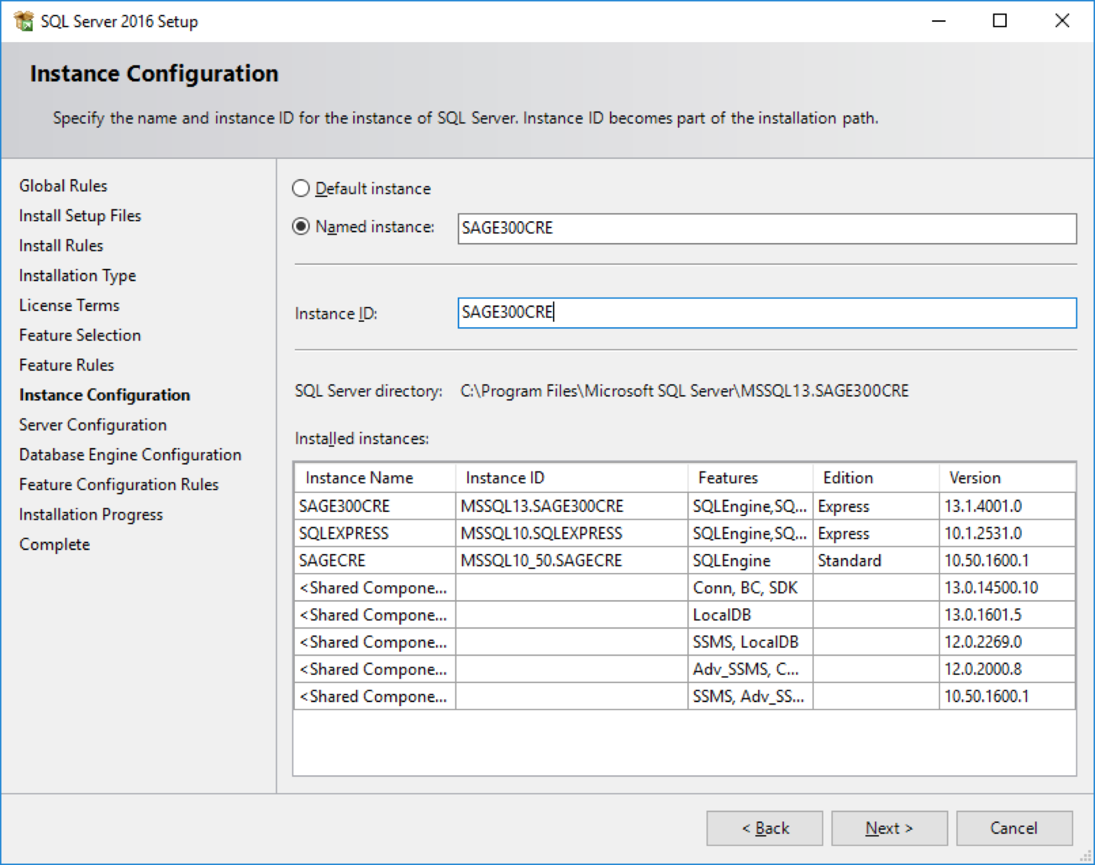Minimize the SQL Server Setup window

[x=939, y=21]
